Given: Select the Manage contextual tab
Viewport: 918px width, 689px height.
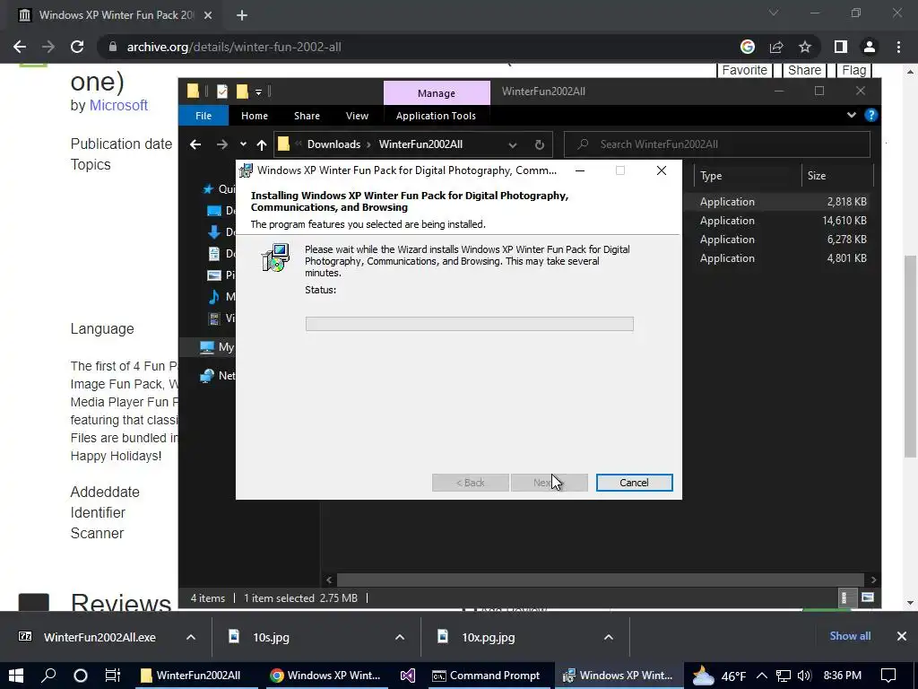Looking at the screenshot, I should pyautogui.click(x=437, y=93).
